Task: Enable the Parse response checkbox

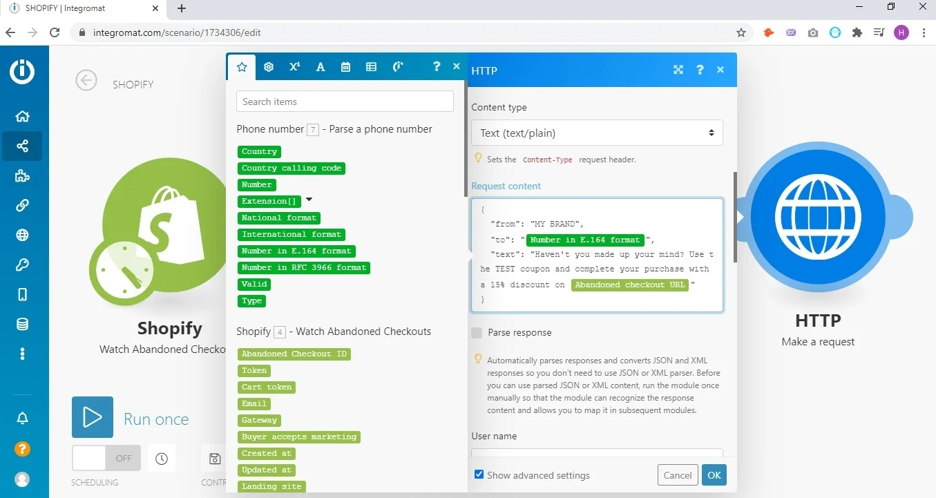Action: tap(477, 333)
